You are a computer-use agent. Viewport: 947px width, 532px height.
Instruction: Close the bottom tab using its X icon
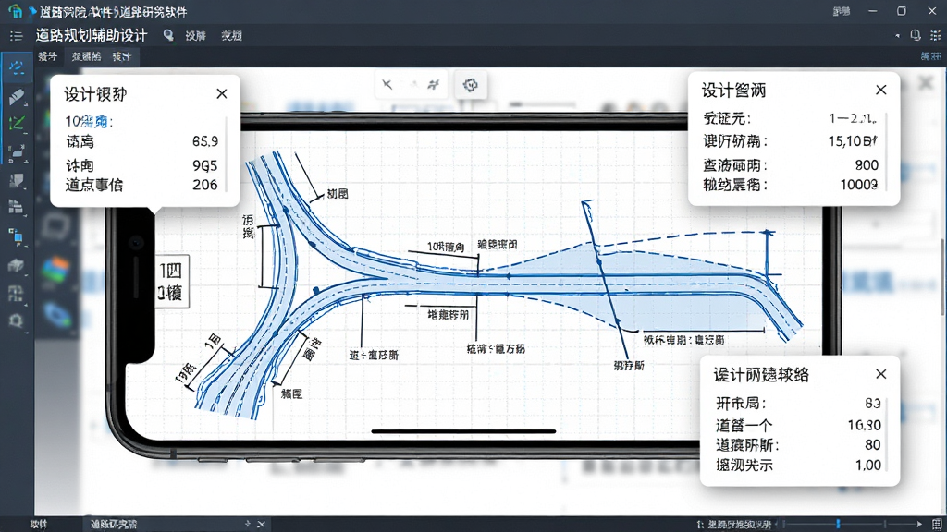pyautogui.click(x=262, y=525)
